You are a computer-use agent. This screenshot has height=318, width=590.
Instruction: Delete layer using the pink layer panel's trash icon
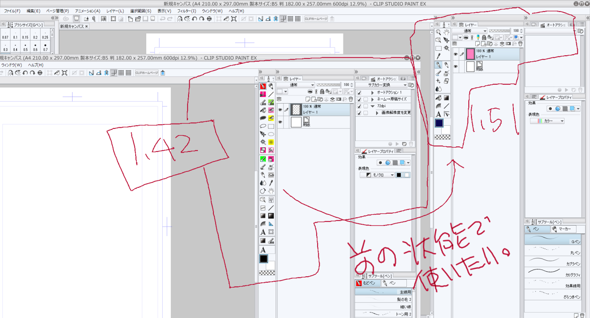tap(520, 43)
